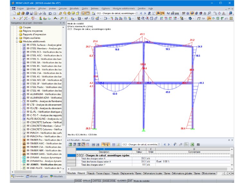The width and height of the screenshot is (244, 183).
Task: Open load case dropdown in results table toolbar
Action: pyautogui.click(x=159, y=144)
